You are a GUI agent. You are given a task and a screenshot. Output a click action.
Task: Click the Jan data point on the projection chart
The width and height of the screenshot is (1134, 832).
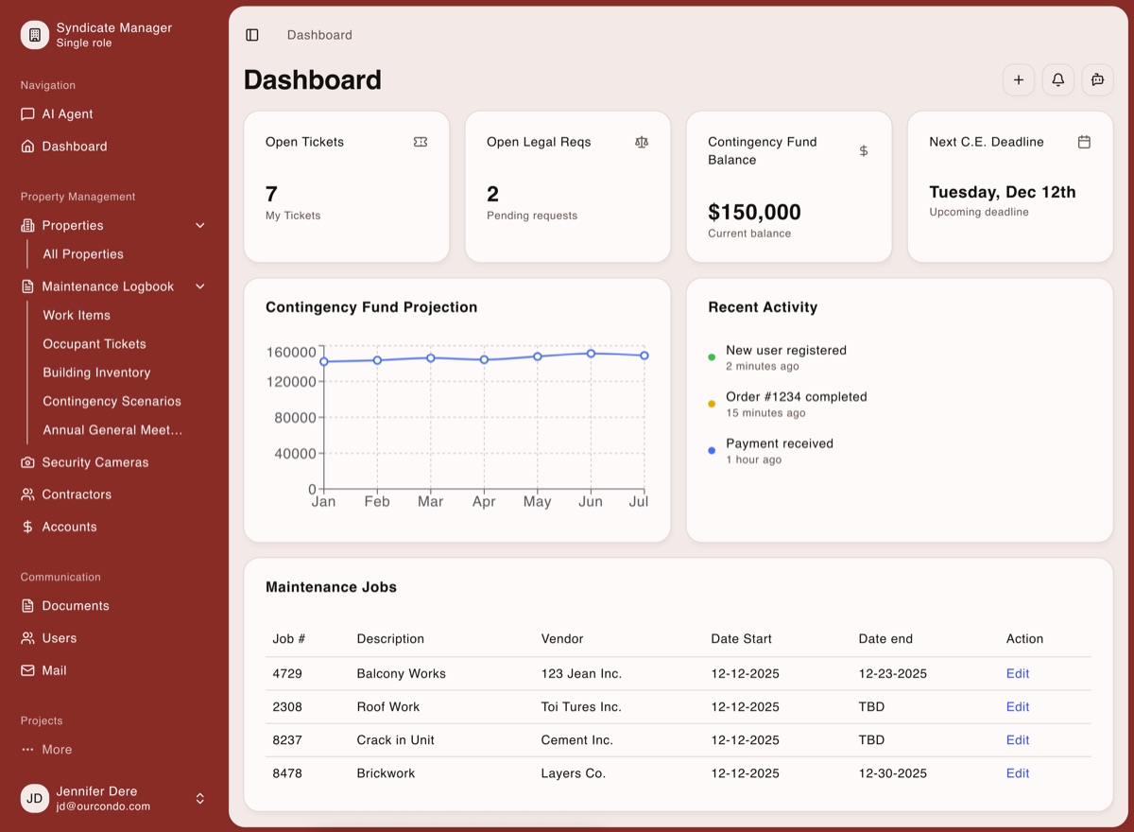point(324,361)
